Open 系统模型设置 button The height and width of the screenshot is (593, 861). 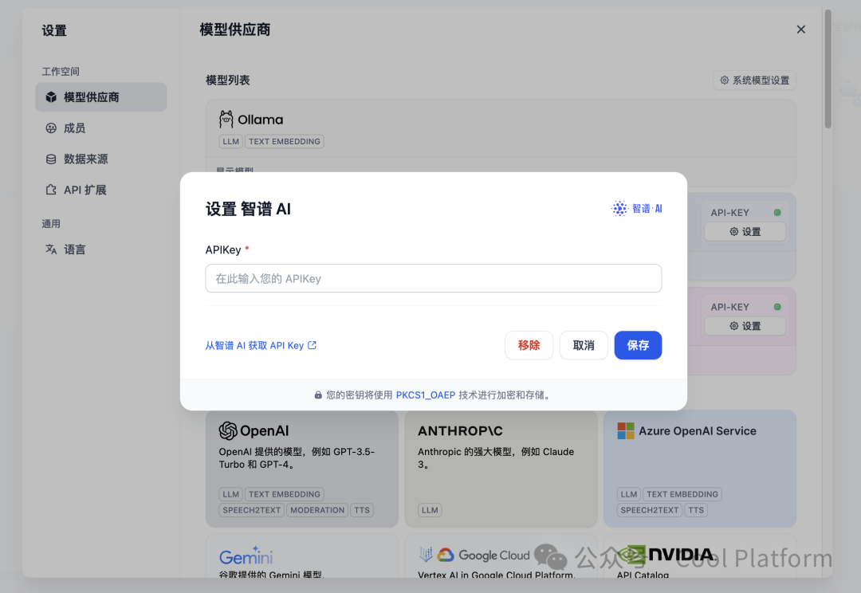coord(754,81)
